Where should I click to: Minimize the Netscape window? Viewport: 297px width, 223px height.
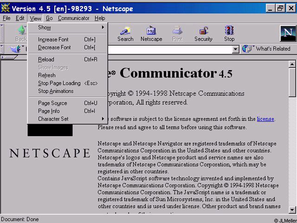(270, 8)
